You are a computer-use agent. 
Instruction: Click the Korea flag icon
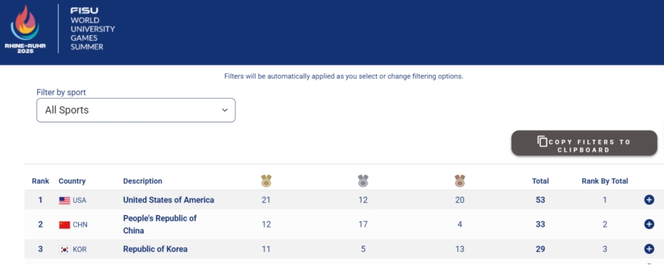[64, 250]
